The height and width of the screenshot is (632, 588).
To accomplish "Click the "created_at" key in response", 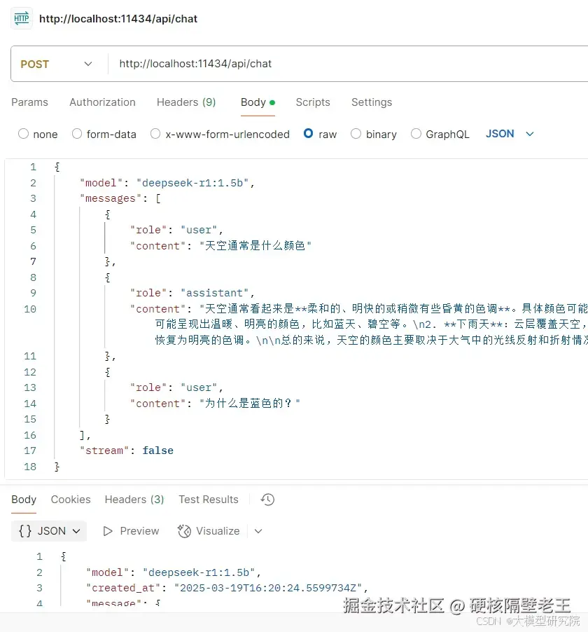I will point(123,588).
